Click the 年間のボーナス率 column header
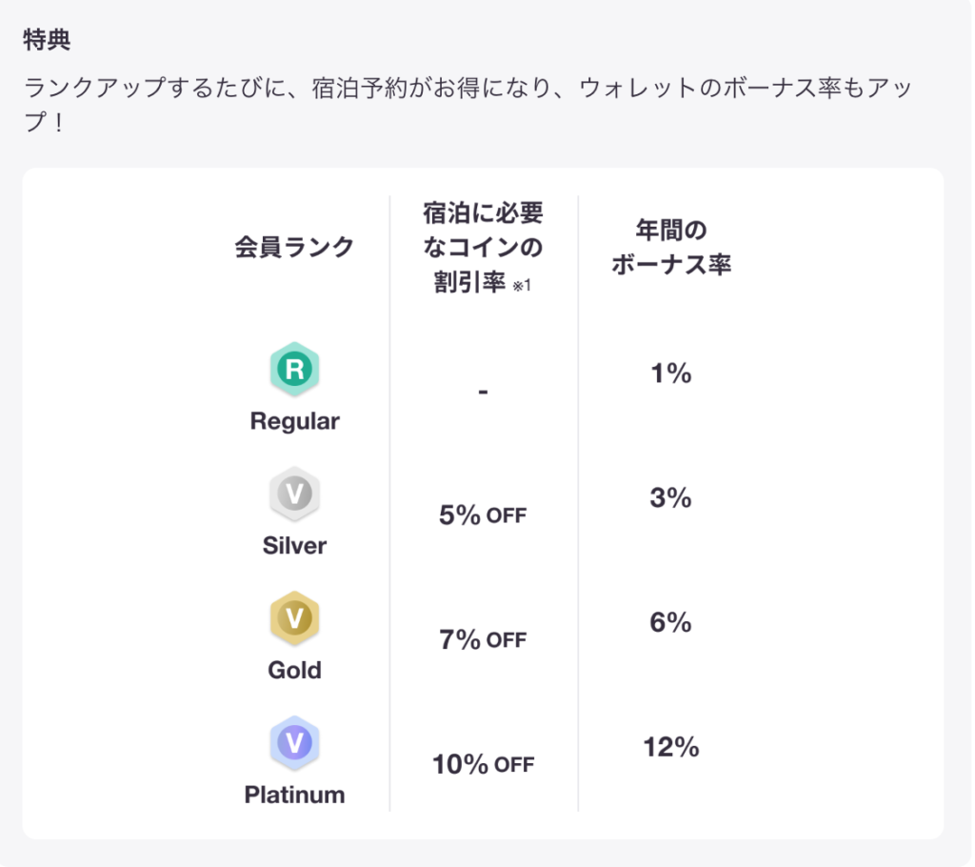Screen dimensions: 975x867 [671, 247]
